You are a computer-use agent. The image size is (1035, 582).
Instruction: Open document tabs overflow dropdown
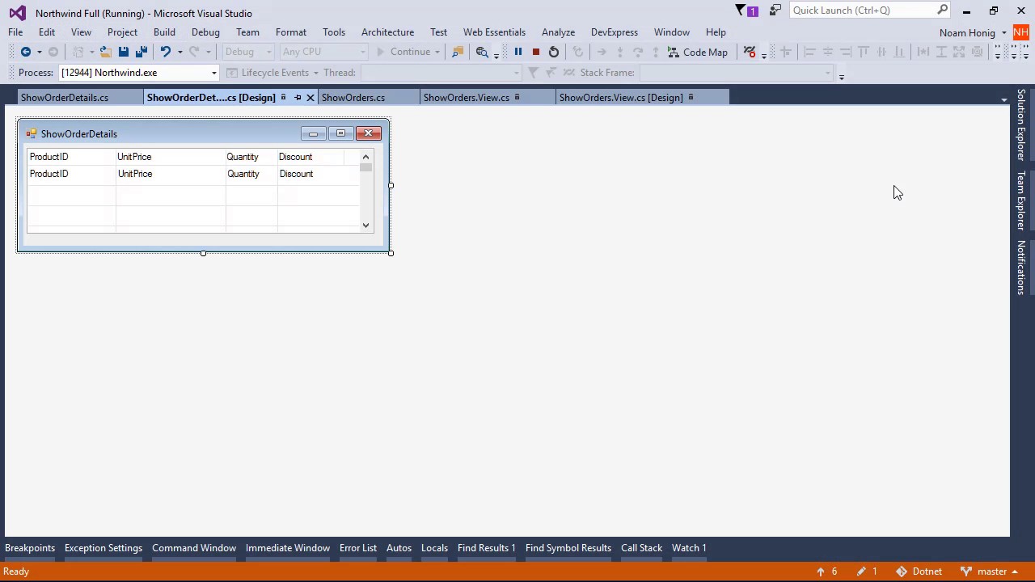click(x=1003, y=99)
